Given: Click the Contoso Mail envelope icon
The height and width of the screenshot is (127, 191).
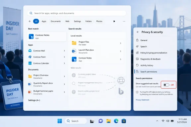Looking at the screenshot, I should [30, 51].
